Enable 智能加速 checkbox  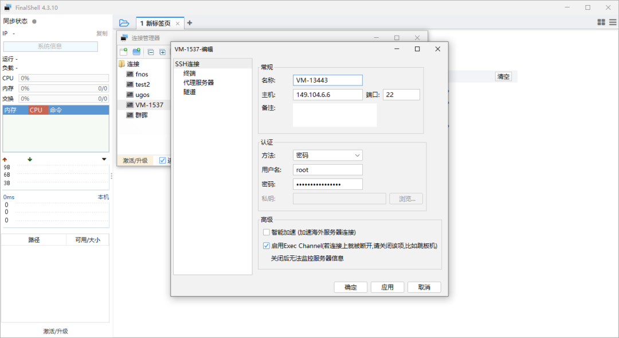coord(267,232)
